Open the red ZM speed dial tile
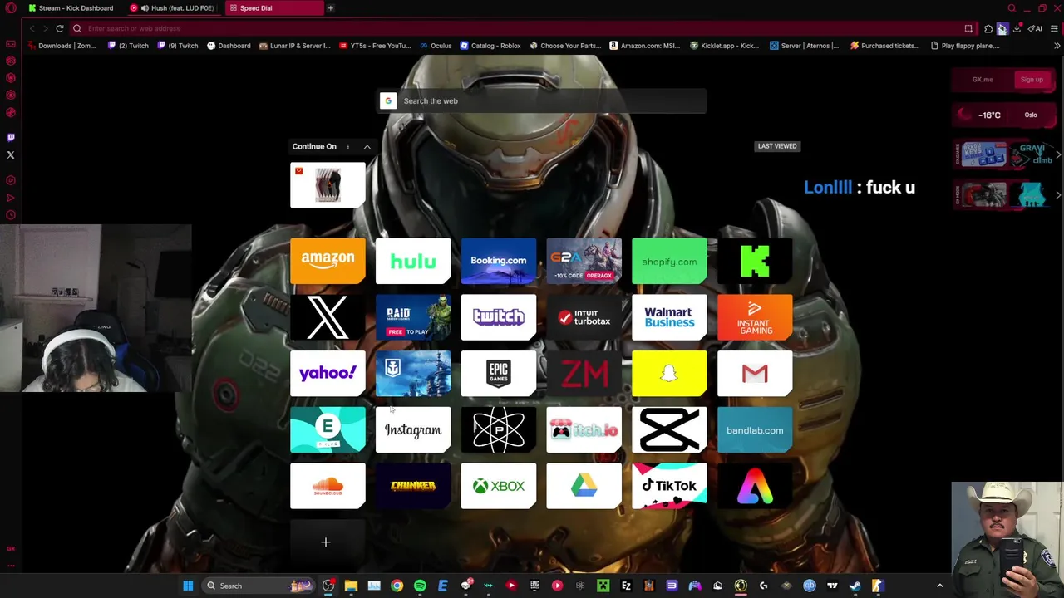1064x598 pixels. [x=584, y=374]
